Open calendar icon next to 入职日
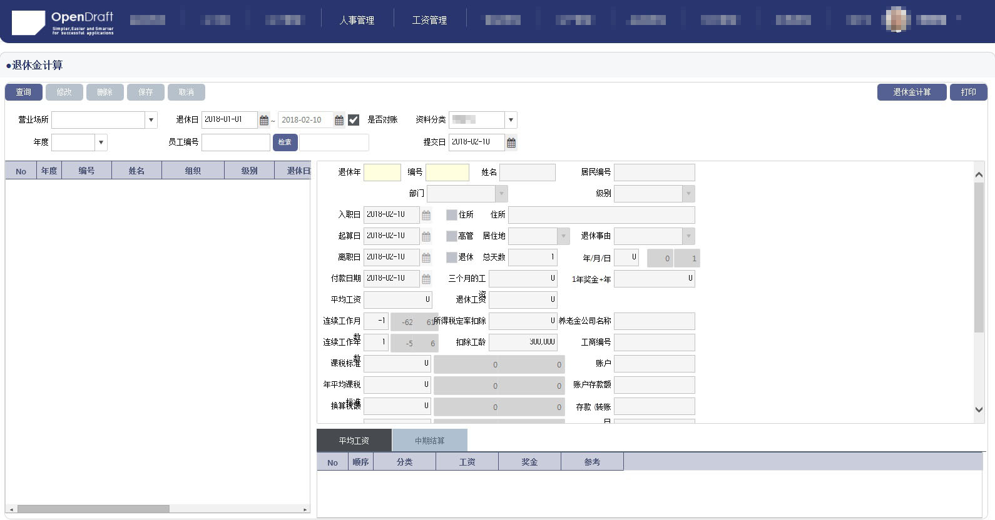The image size is (995, 520). (x=426, y=216)
